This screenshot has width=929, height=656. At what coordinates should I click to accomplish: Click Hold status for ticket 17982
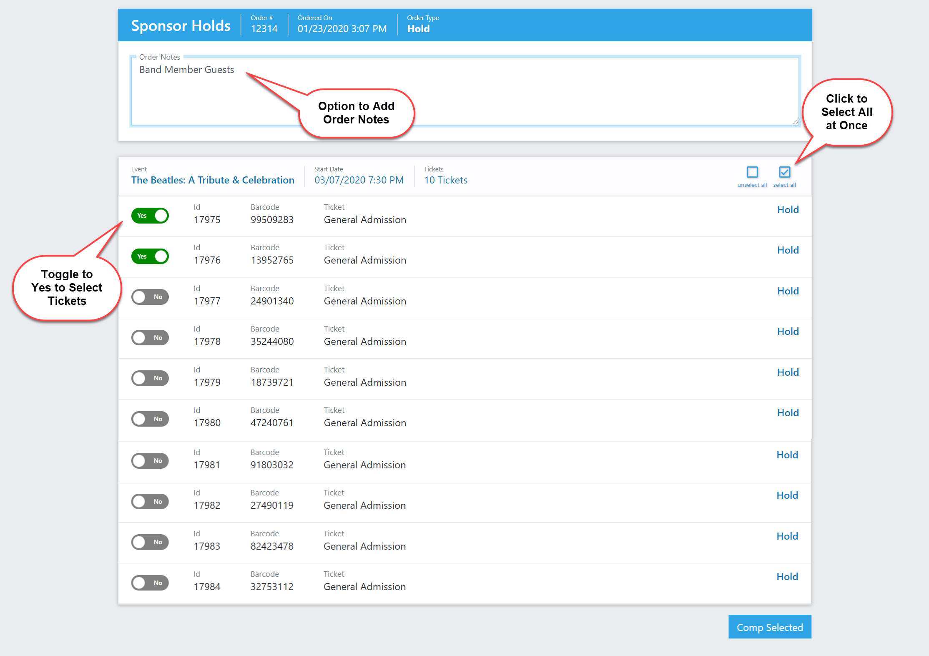click(787, 495)
